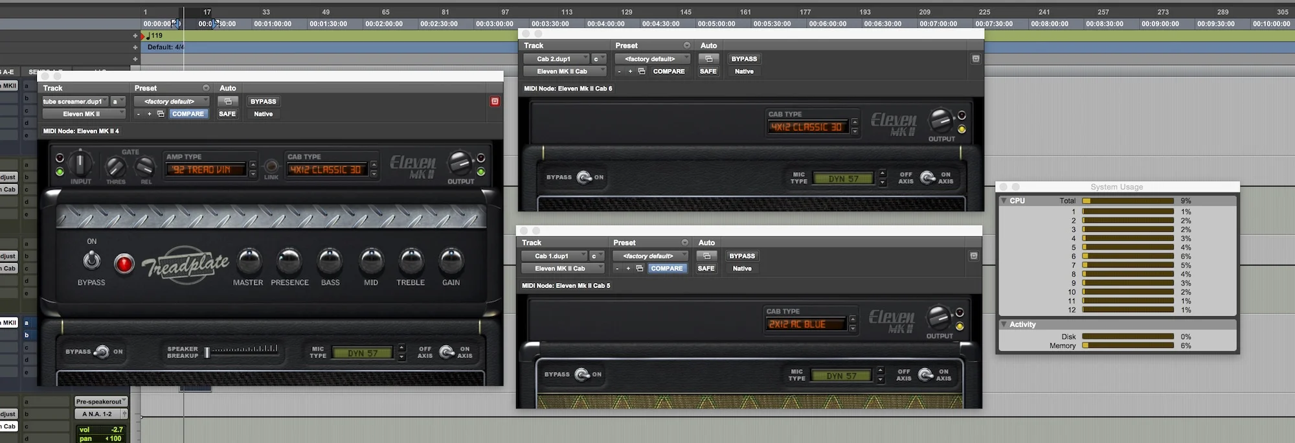1295x443 pixels.
Task: Toggle COMPARE in tube screamer plug-in window
Action: [x=188, y=114]
